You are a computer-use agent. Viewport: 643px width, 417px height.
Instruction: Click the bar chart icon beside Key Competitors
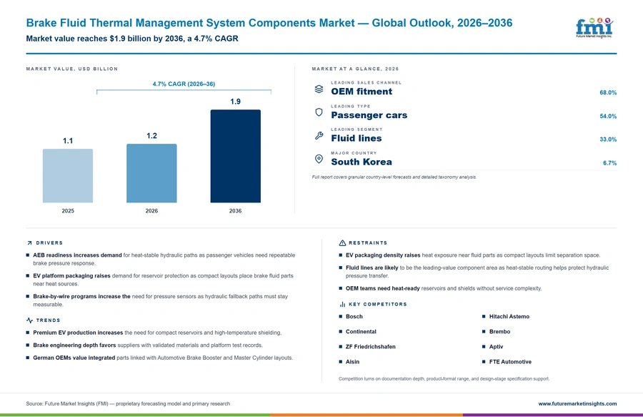click(x=342, y=304)
